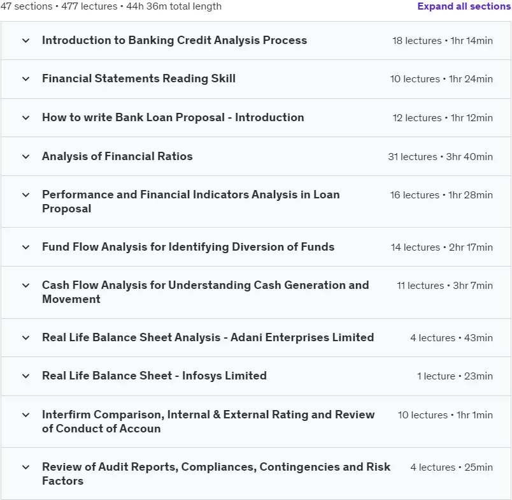
Task: Expand Interfirm Comparison section chevron
Action: (26, 415)
